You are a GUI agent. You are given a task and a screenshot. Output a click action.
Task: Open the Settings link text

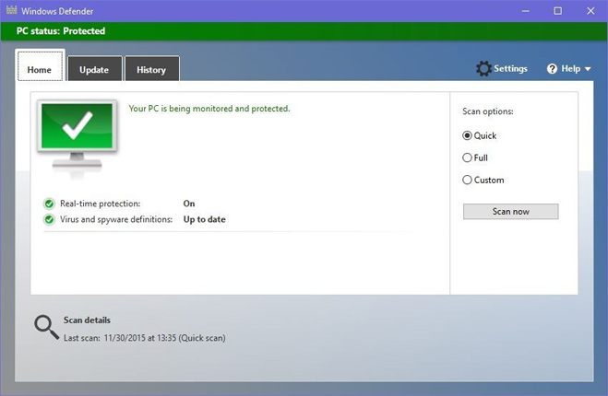coord(510,68)
